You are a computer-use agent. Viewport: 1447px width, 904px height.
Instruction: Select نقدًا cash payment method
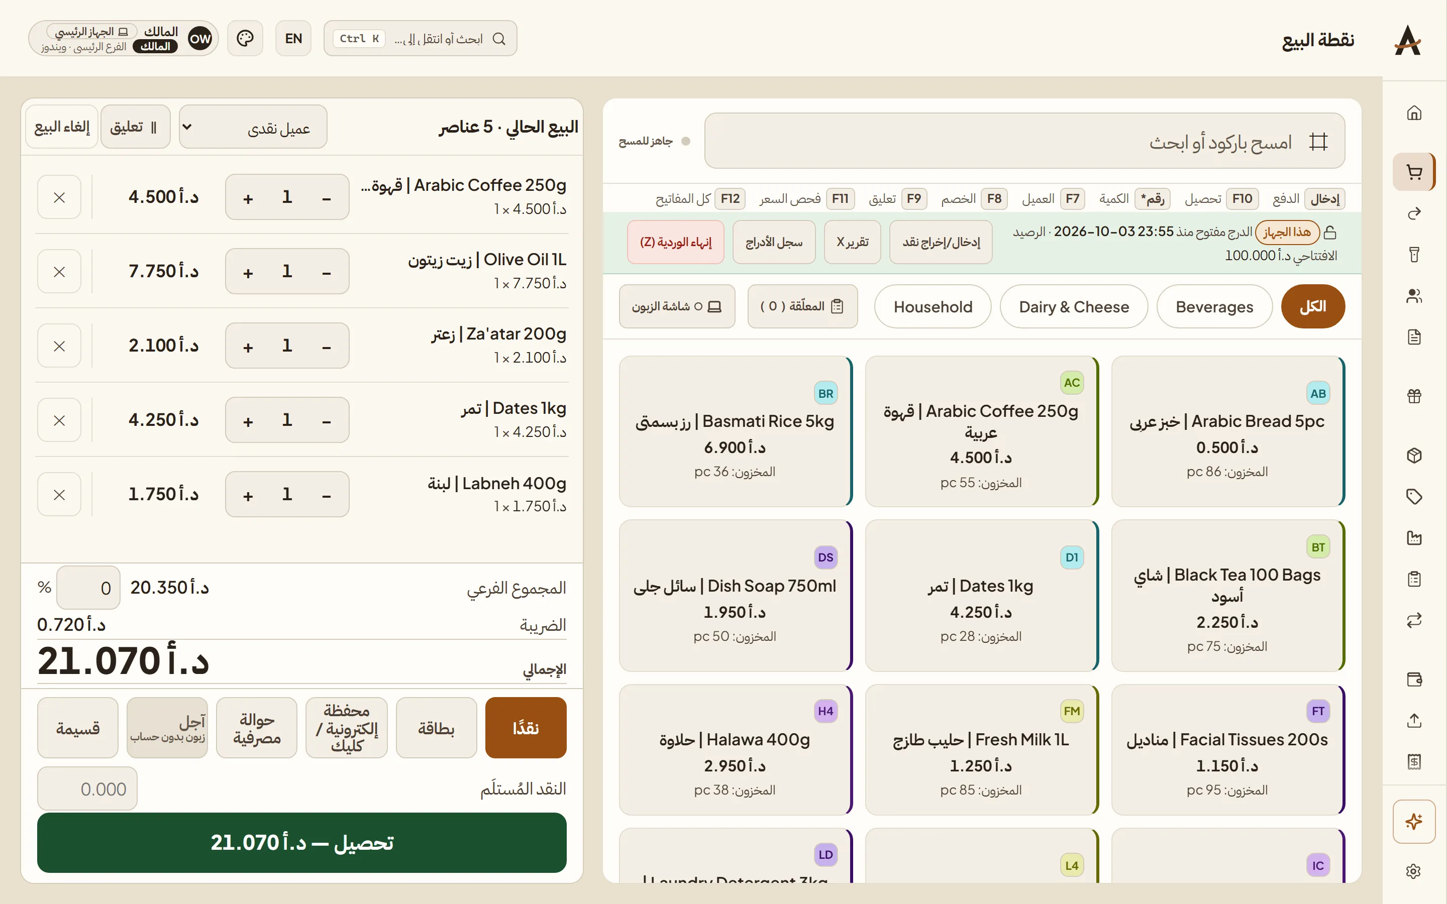point(526,728)
